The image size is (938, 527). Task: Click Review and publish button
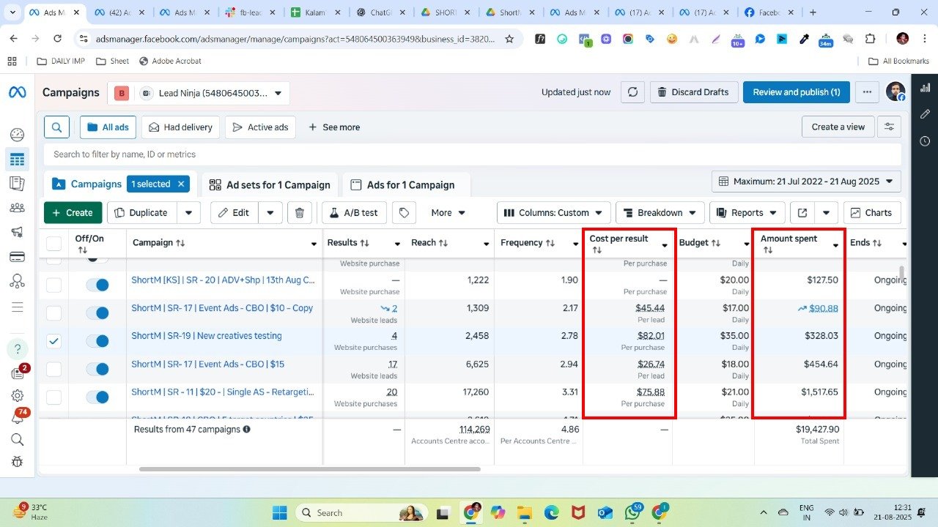click(796, 92)
